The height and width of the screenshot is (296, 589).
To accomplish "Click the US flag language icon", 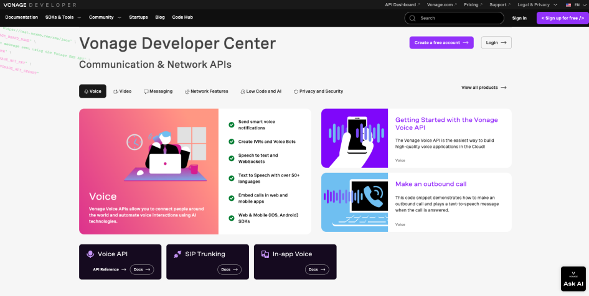I will [x=568, y=5].
